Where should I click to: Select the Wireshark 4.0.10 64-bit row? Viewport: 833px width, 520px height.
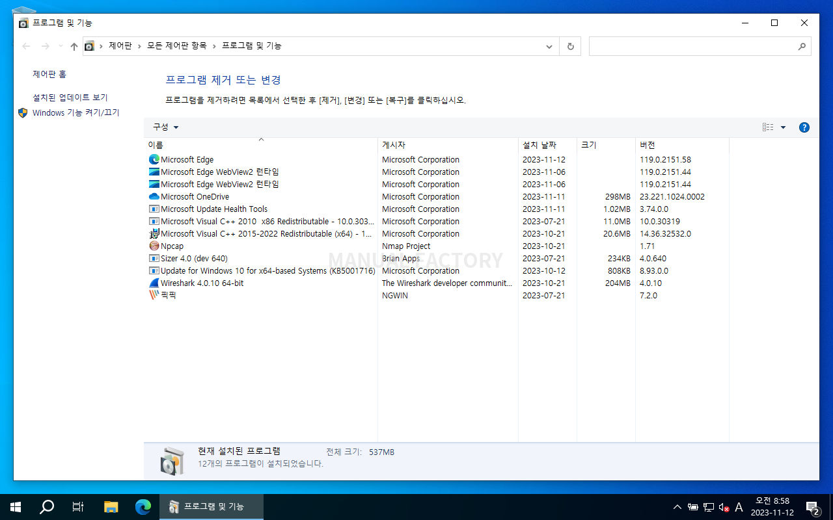(x=436, y=283)
